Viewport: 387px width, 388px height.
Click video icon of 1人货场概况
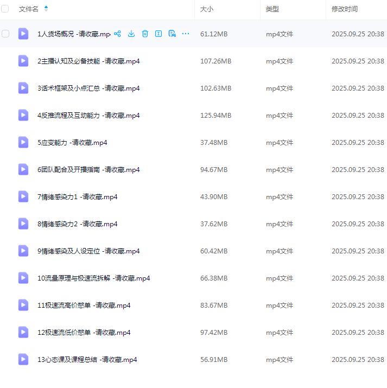click(x=23, y=34)
